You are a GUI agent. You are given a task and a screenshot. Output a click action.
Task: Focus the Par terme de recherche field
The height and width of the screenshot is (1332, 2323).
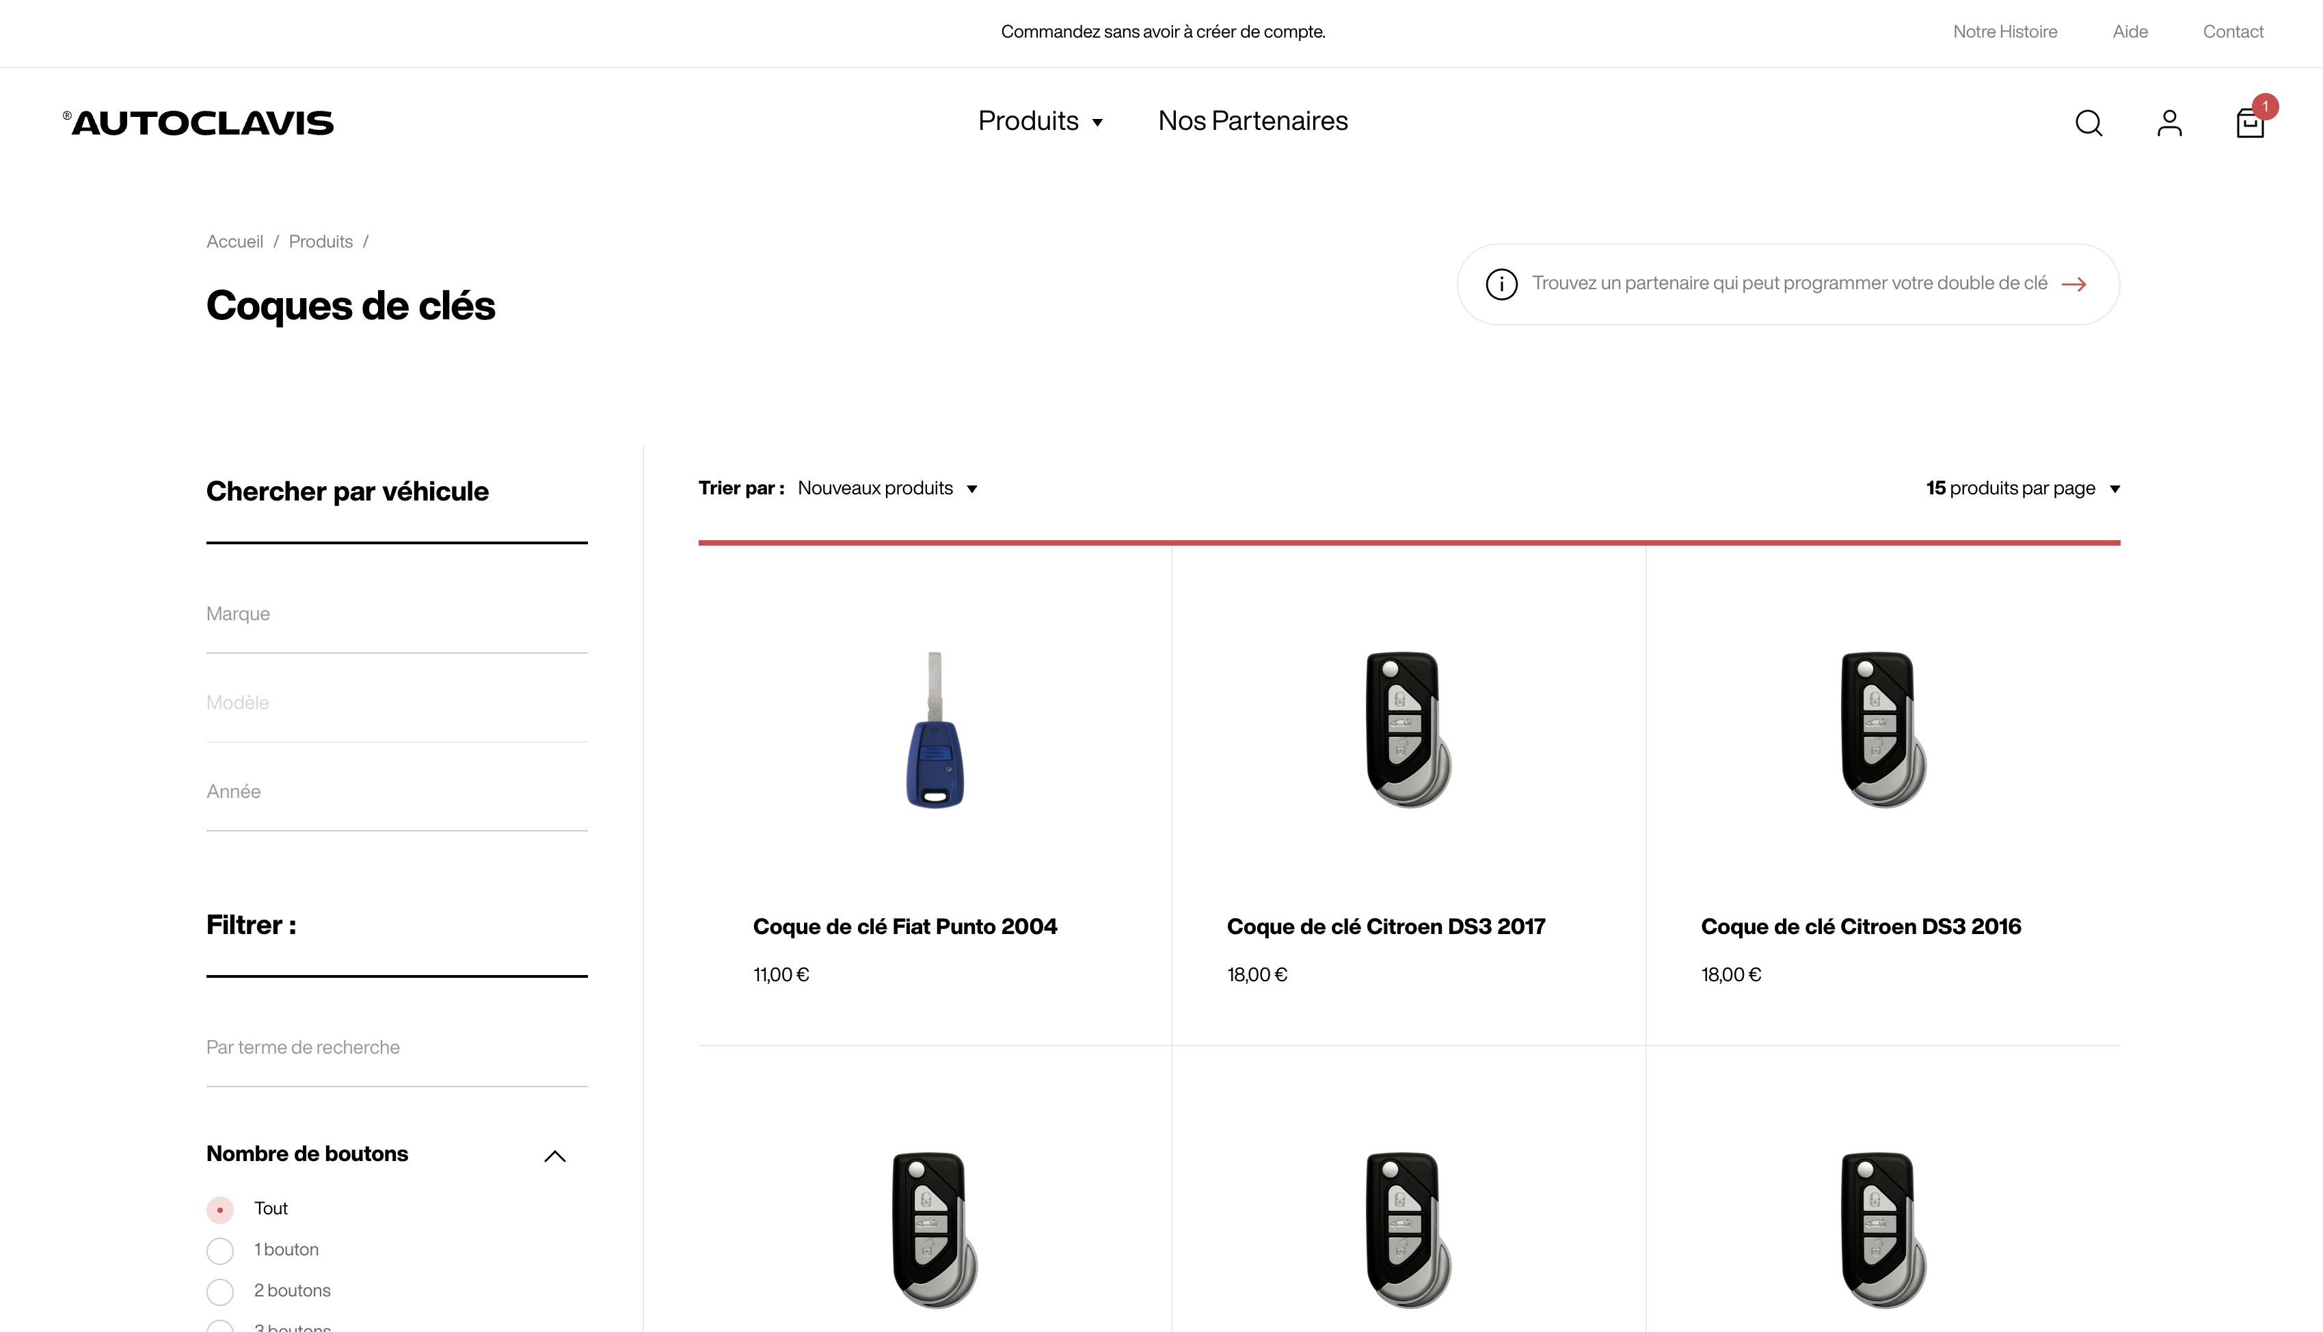coord(396,1048)
